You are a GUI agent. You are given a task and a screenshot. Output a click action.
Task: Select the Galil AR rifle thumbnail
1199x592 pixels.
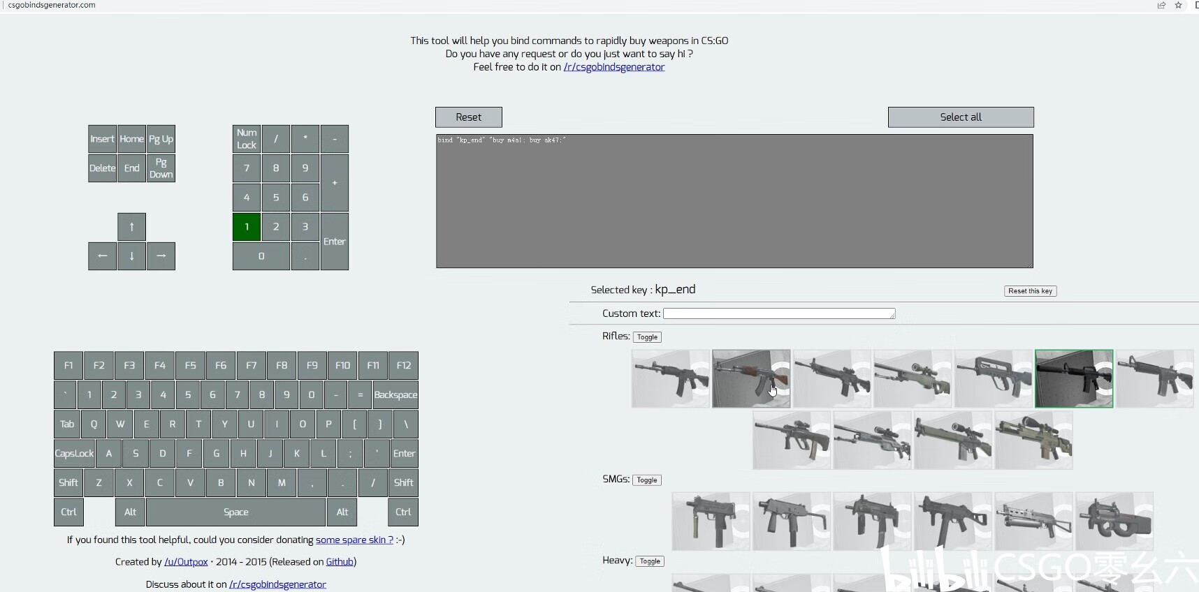tap(671, 378)
